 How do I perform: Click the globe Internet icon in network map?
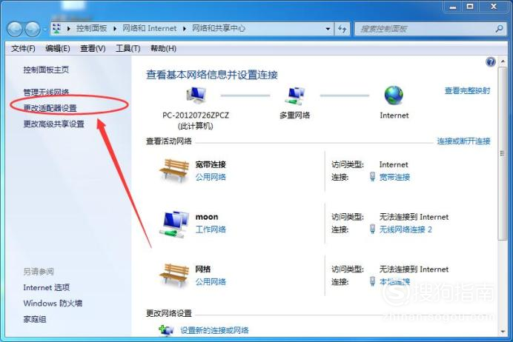(394, 95)
